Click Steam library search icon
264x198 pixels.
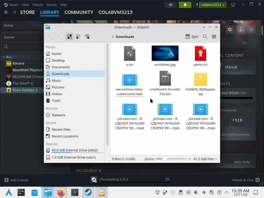[x=6, y=47]
